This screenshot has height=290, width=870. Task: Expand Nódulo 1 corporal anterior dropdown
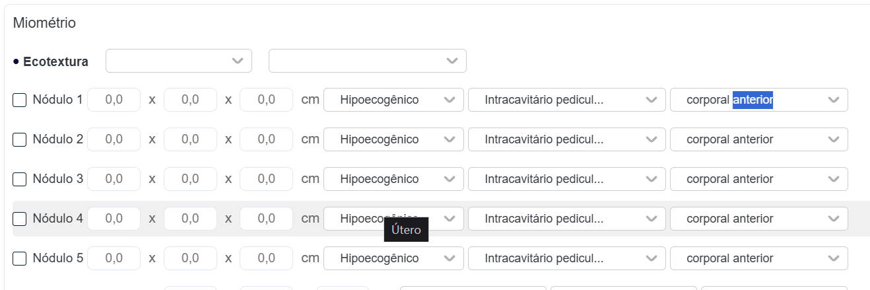click(x=758, y=100)
